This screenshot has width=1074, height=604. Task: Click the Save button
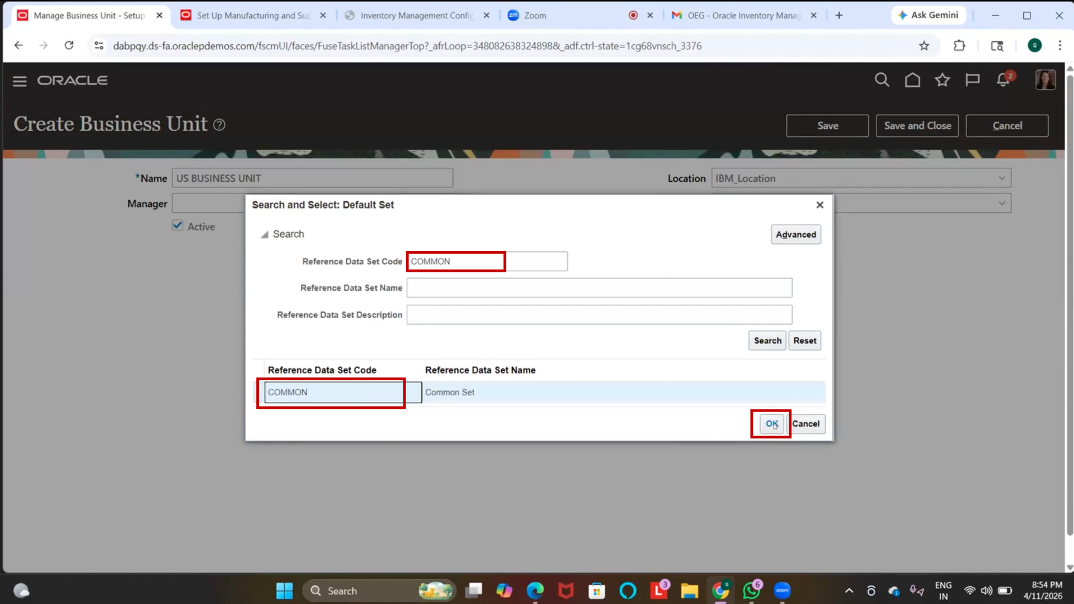tap(827, 126)
